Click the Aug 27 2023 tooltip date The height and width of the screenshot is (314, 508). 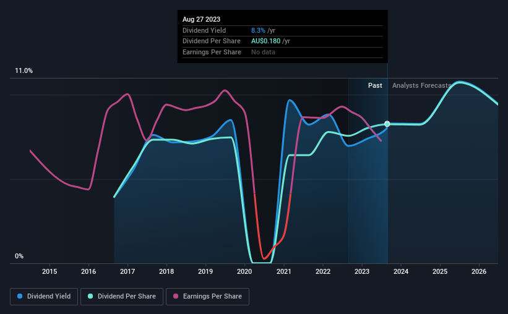201,19
